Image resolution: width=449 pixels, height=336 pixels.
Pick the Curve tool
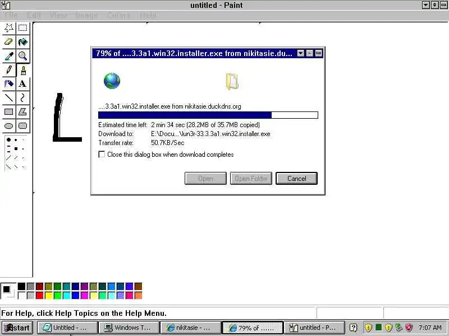pyautogui.click(x=22, y=97)
